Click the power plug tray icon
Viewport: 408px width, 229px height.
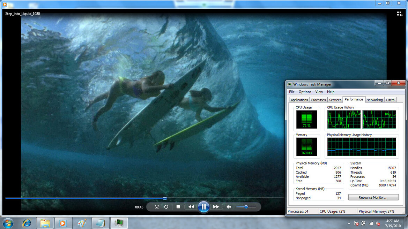363,223
